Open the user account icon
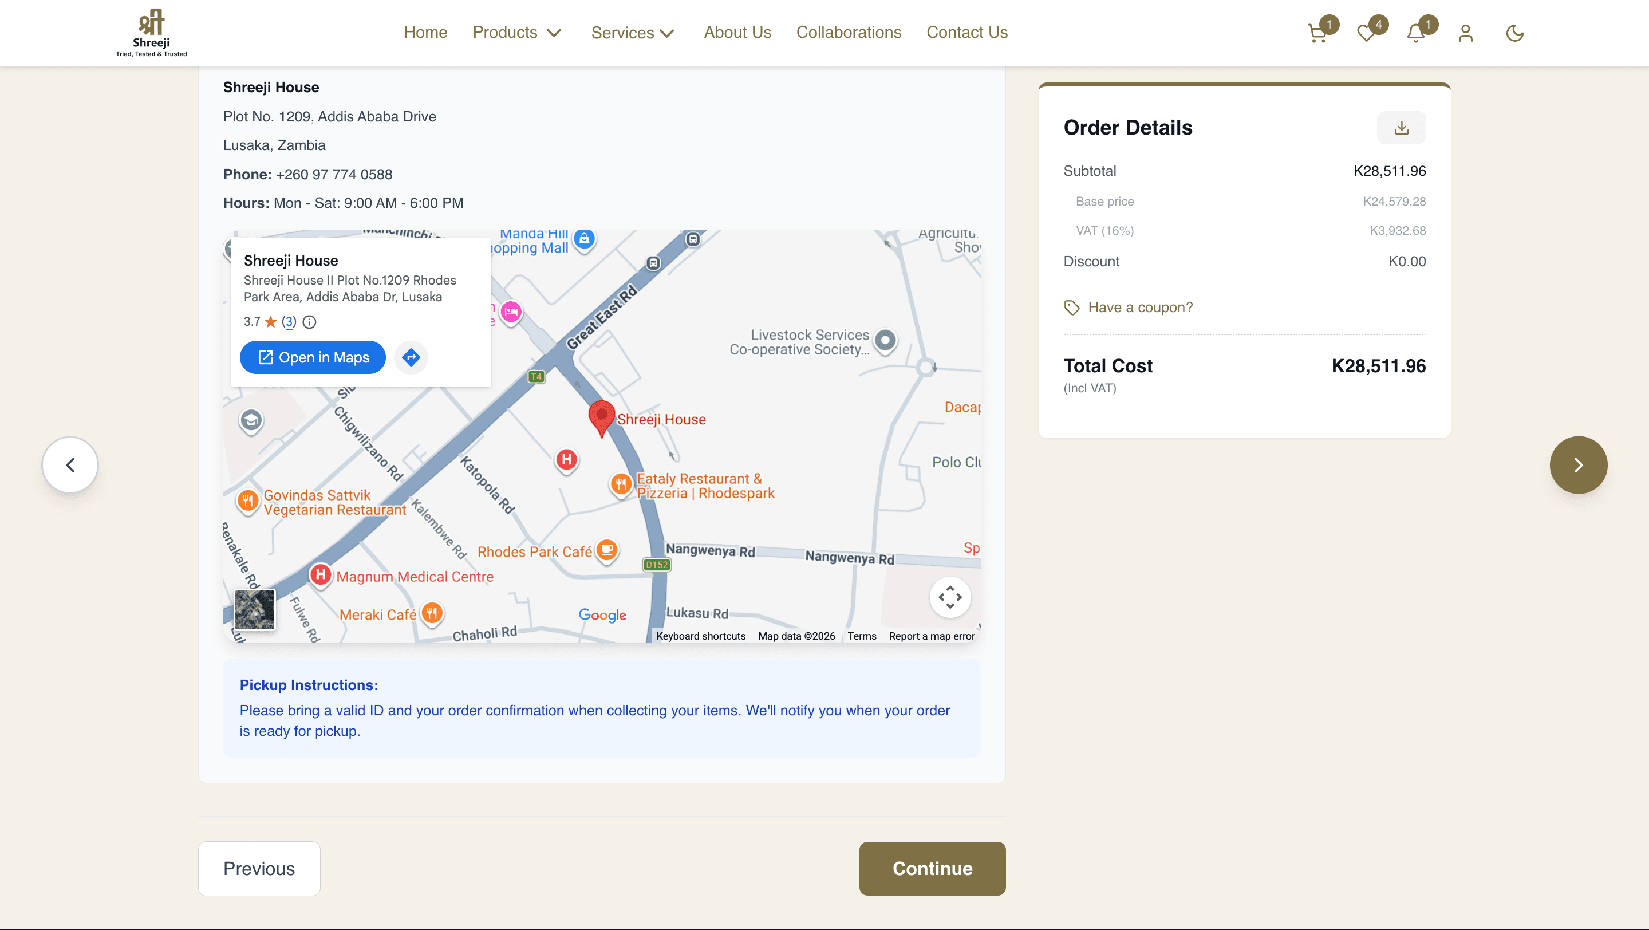The image size is (1649, 930). click(x=1465, y=33)
